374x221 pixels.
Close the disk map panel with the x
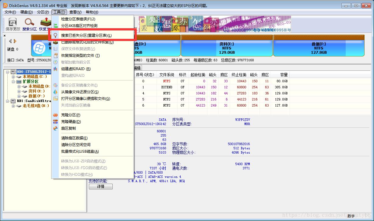click(5, 36)
